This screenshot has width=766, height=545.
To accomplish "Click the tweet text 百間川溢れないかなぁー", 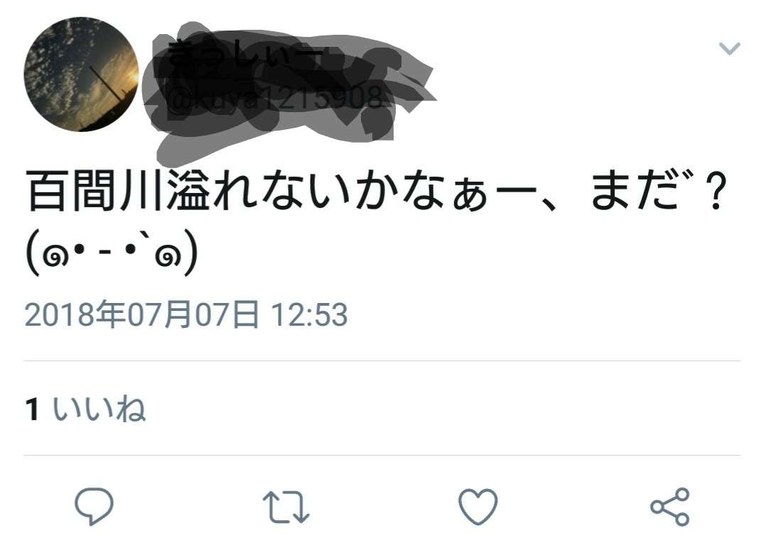I will [x=282, y=190].
